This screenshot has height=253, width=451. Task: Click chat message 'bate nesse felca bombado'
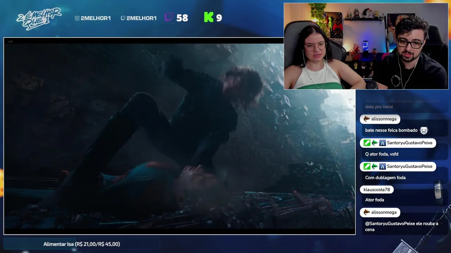[x=391, y=130]
